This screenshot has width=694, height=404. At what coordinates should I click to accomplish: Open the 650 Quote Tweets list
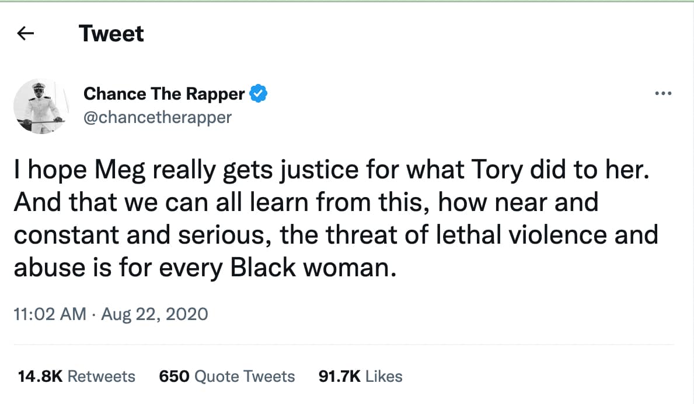click(x=226, y=376)
